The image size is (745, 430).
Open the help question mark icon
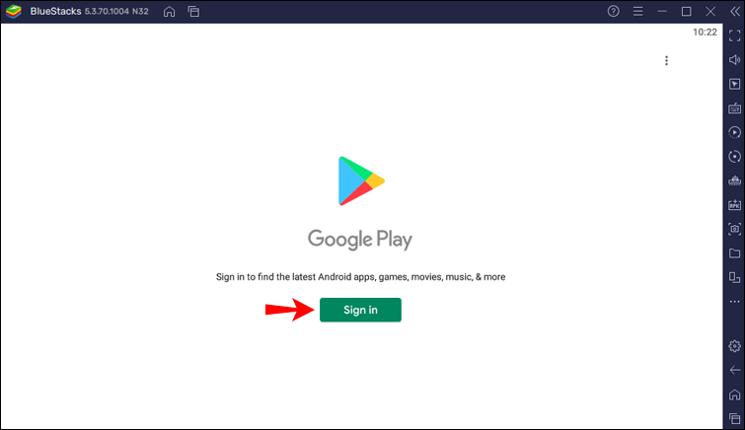614,11
